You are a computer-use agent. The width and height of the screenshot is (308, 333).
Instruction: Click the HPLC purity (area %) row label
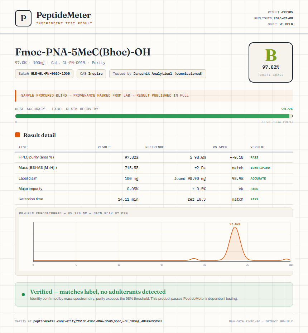pos(36,157)
